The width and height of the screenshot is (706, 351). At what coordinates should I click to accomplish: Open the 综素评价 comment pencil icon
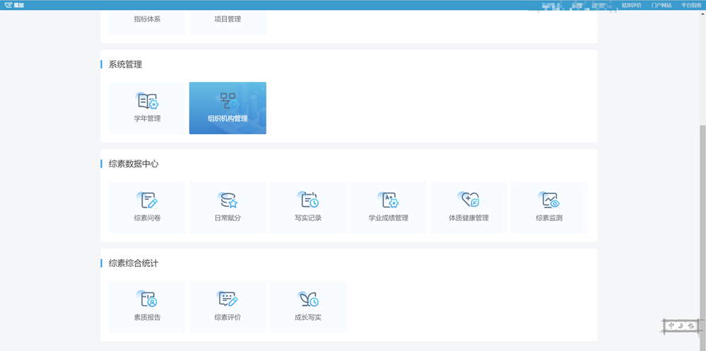click(x=228, y=299)
